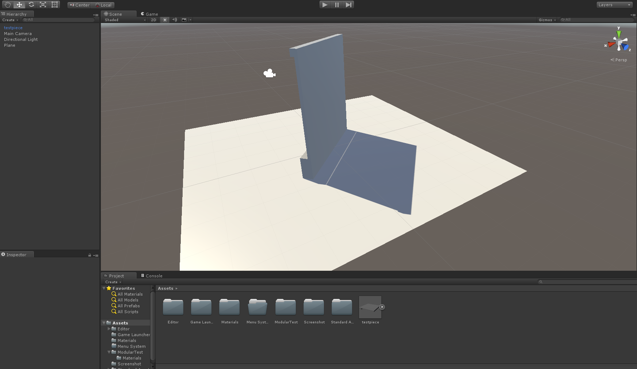
Task: Toggle Center pivot mode
Action: 80,5
